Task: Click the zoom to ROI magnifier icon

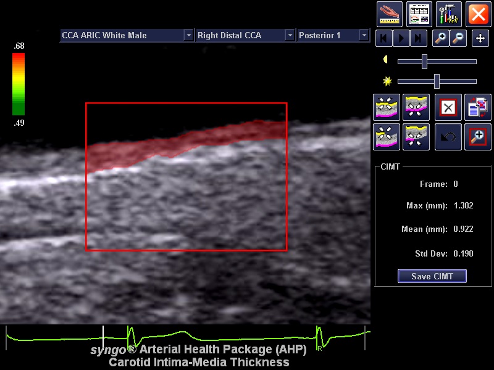Action: click(x=478, y=137)
